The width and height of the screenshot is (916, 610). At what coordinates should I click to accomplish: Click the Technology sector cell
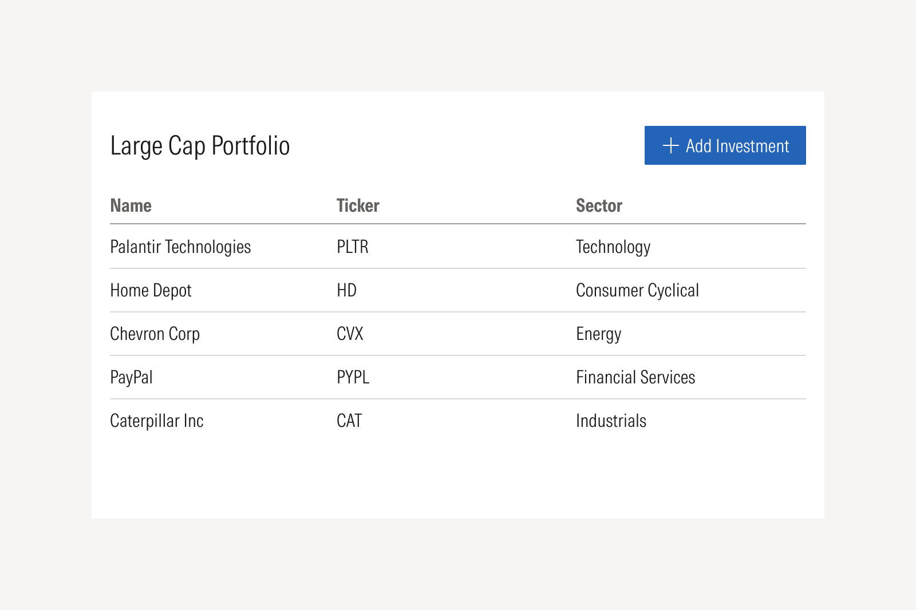[613, 247]
